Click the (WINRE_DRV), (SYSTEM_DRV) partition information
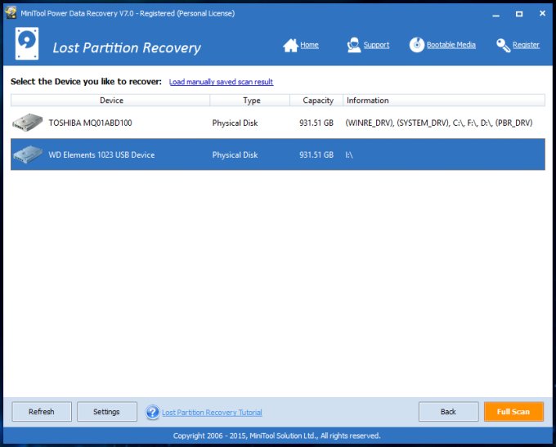The height and width of the screenshot is (447, 556). [439, 123]
